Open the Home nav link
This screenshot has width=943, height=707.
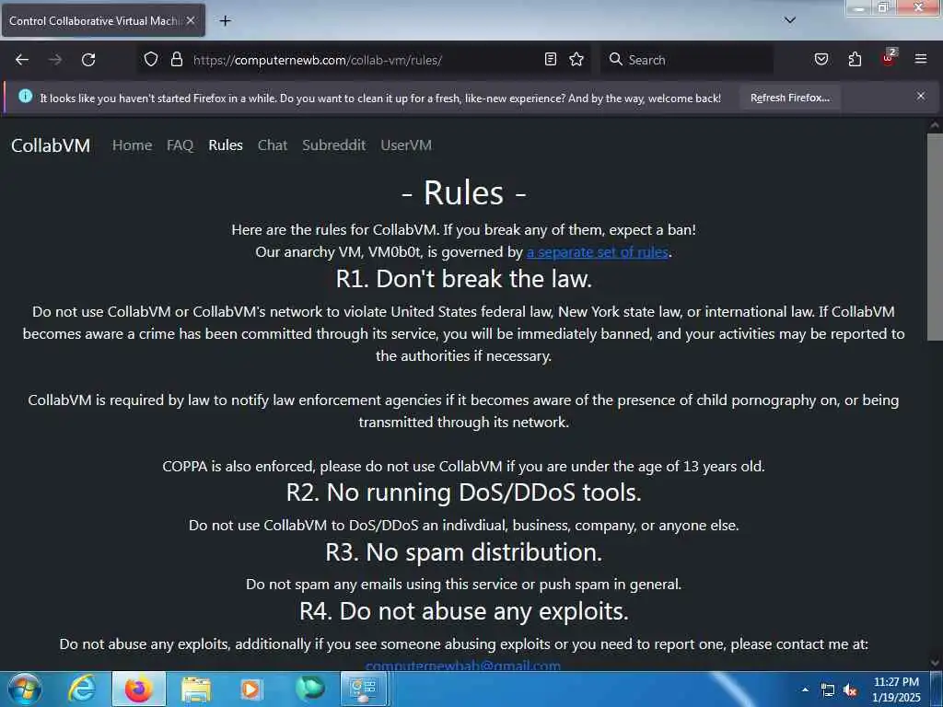pos(133,145)
